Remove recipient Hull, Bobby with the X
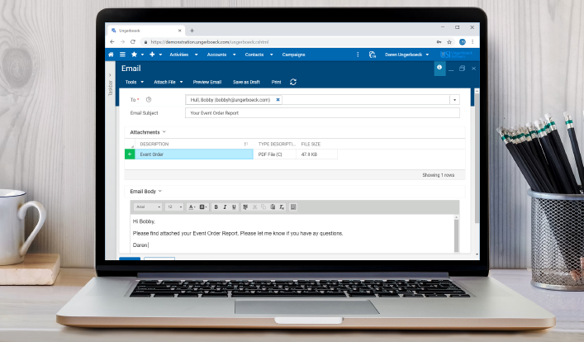The height and width of the screenshot is (342, 584). 278,99
